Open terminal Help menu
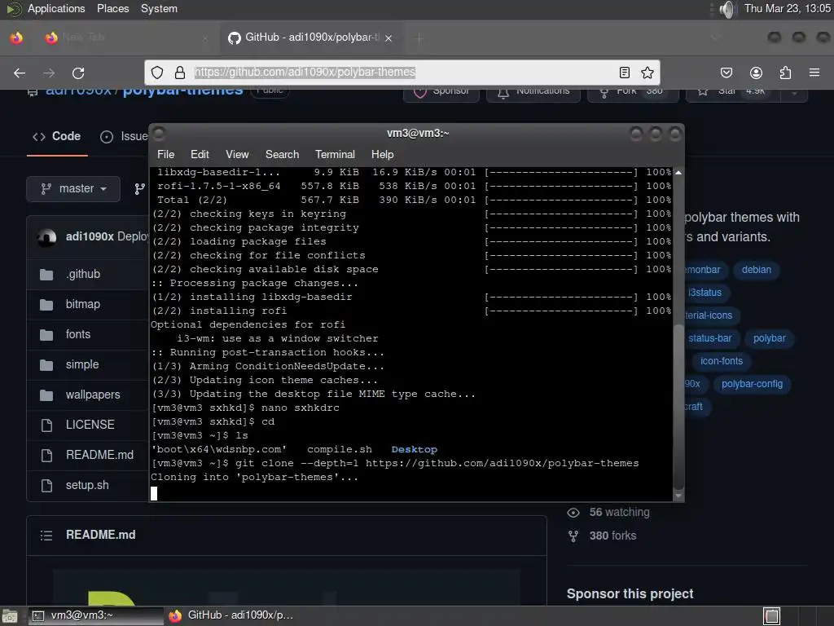Image resolution: width=834 pixels, height=626 pixels. (x=383, y=154)
